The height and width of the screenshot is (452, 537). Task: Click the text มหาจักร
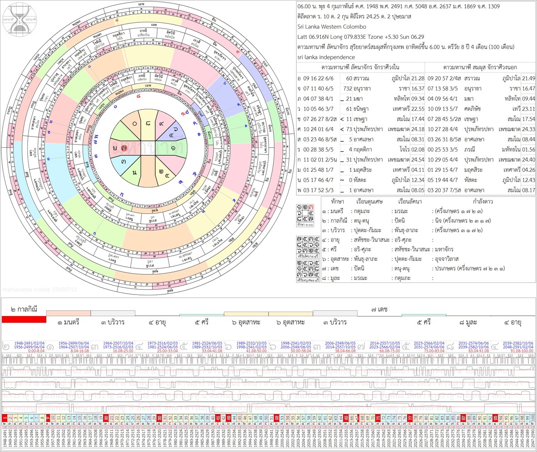pos(444,249)
